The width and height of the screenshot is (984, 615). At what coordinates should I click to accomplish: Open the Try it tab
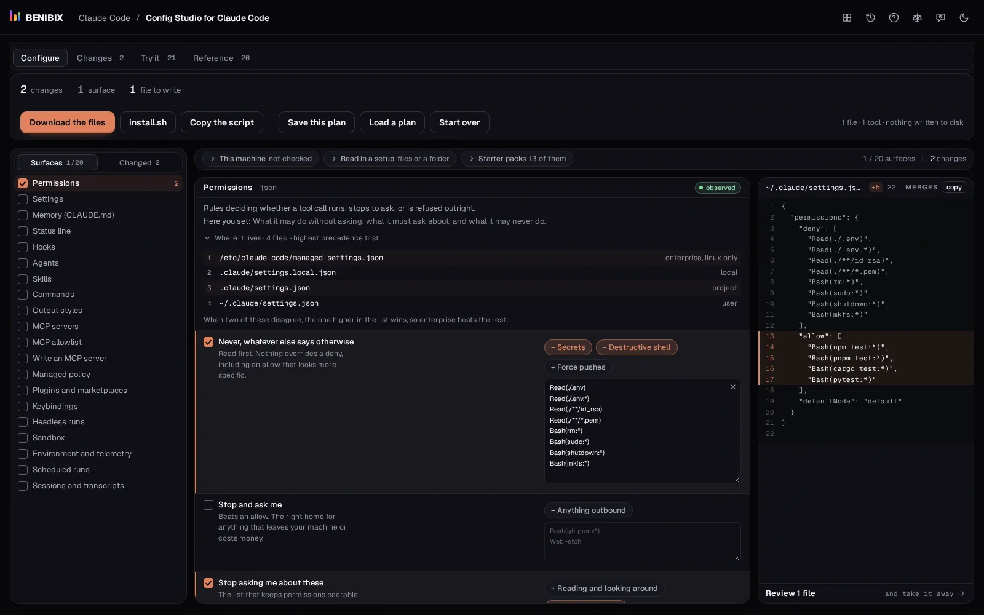[x=158, y=58]
